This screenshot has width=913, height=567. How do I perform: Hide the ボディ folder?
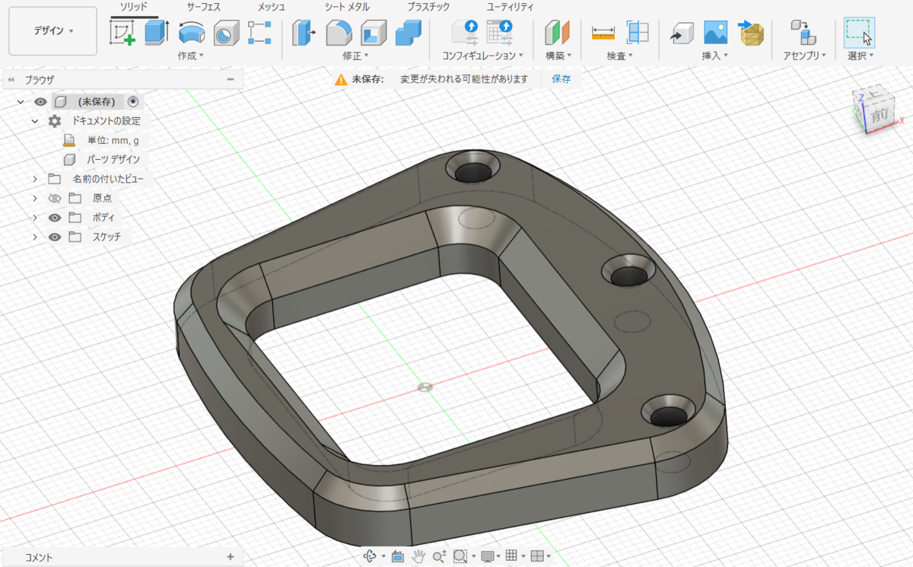tap(54, 218)
